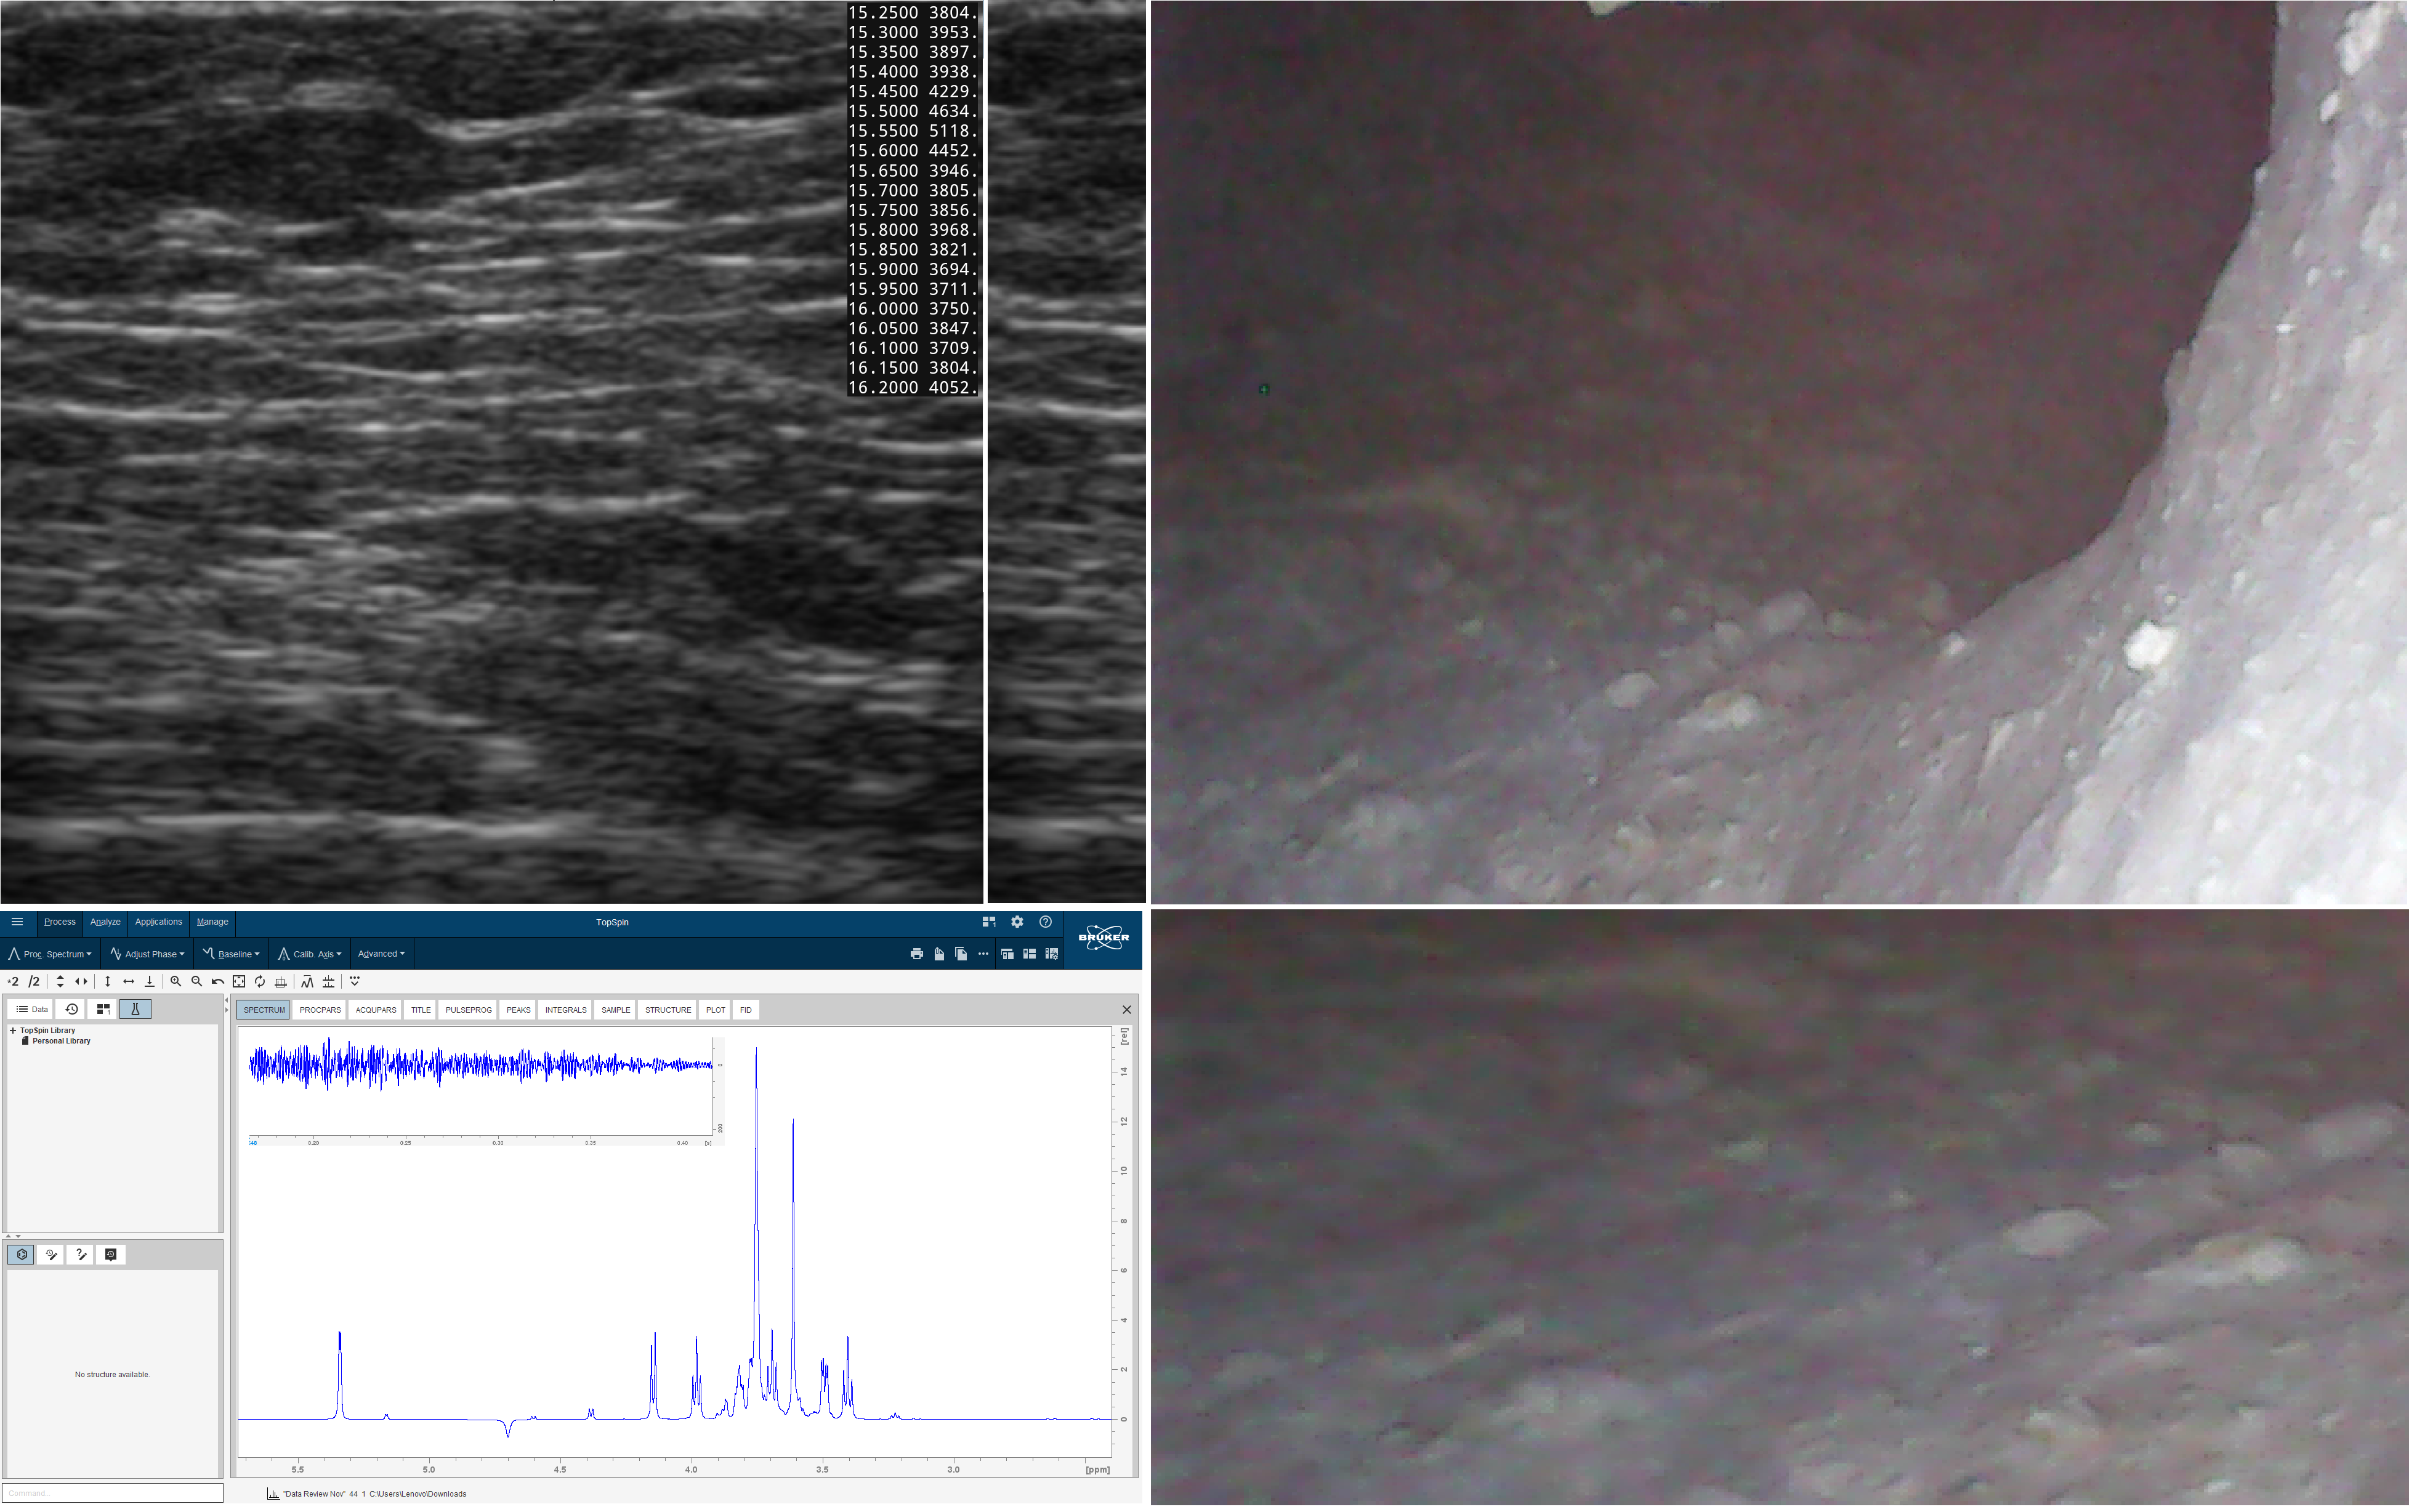Open the Analyze menu
The width and height of the screenshot is (2409, 1512).
[105, 922]
